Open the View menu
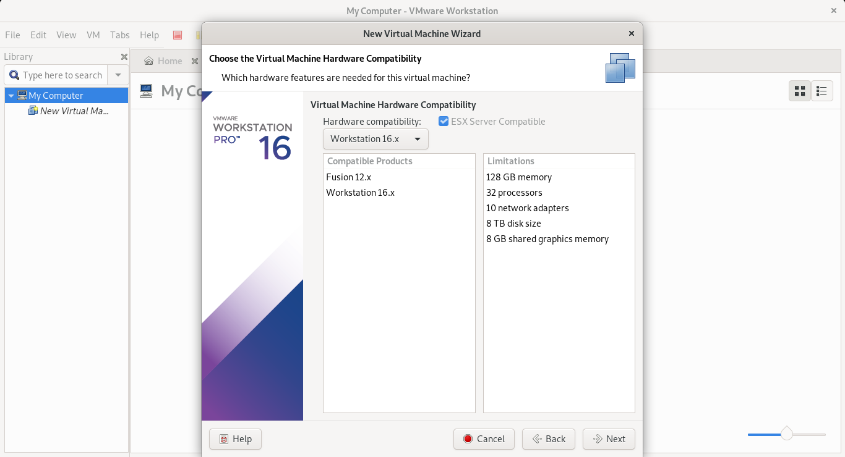The image size is (845, 457). [66, 35]
